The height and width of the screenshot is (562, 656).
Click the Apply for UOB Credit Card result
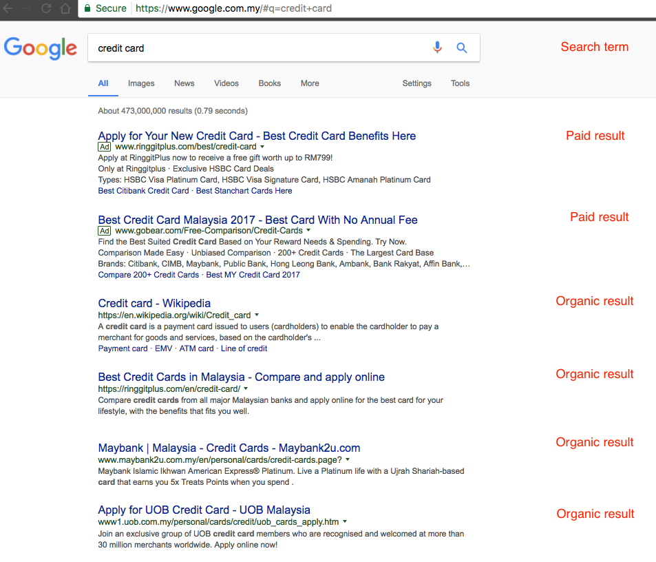[204, 510]
